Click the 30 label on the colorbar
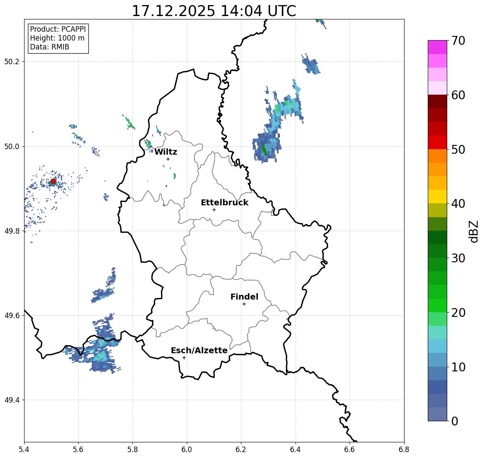This screenshot has width=484, height=458. [x=458, y=258]
